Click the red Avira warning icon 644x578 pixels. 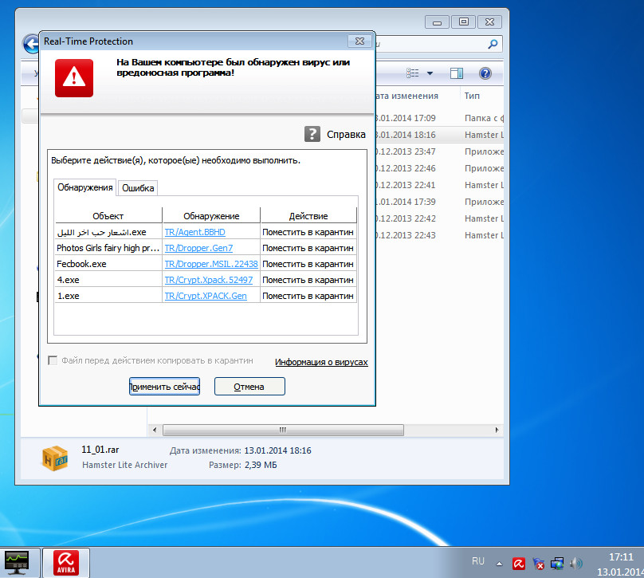point(74,77)
